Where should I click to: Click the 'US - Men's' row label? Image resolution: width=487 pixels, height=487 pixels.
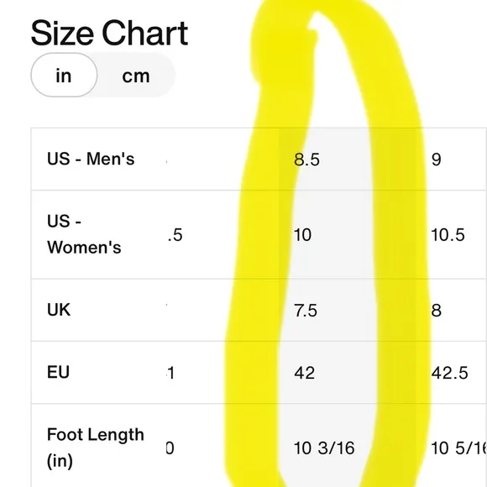(91, 159)
